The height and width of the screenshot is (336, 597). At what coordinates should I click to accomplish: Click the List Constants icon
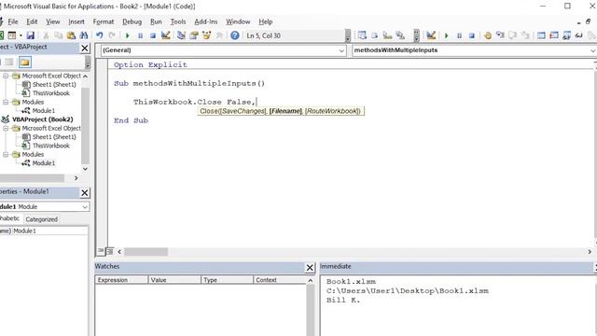click(375, 35)
